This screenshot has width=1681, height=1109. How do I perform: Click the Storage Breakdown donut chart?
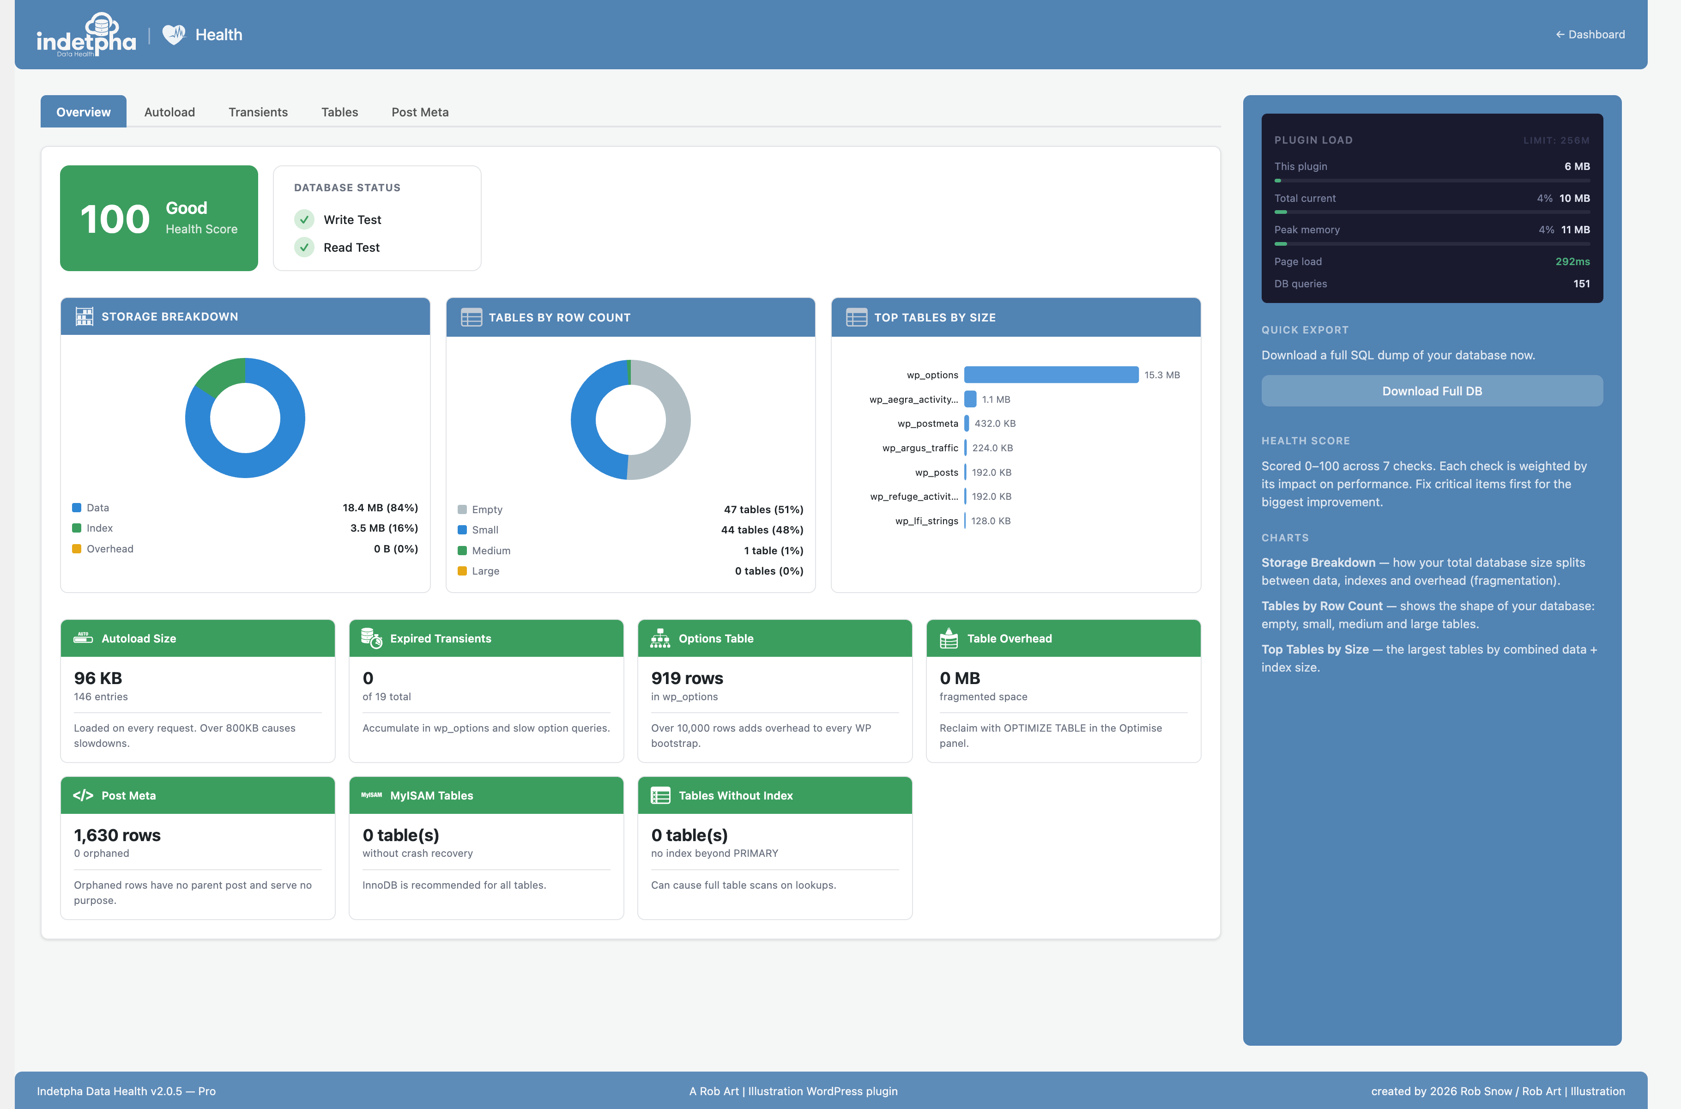point(245,417)
